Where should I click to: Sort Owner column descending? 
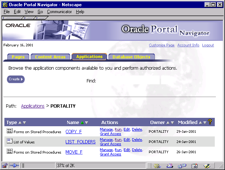(172, 123)
